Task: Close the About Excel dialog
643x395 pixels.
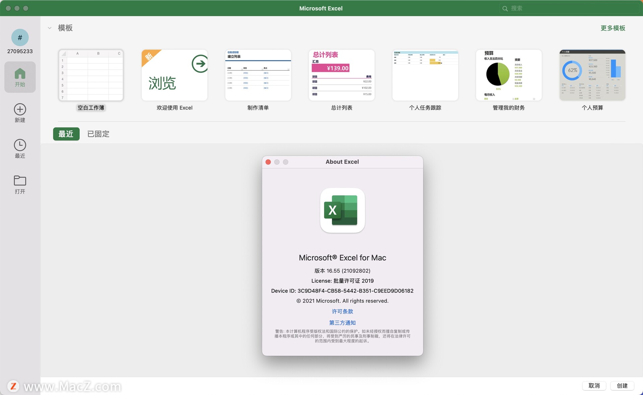Action: [268, 162]
